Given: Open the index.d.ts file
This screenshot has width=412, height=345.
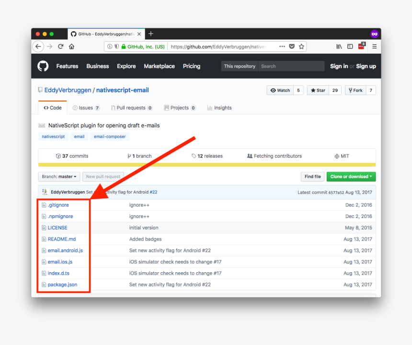Looking at the screenshot, I should click(x=58, y=273).
